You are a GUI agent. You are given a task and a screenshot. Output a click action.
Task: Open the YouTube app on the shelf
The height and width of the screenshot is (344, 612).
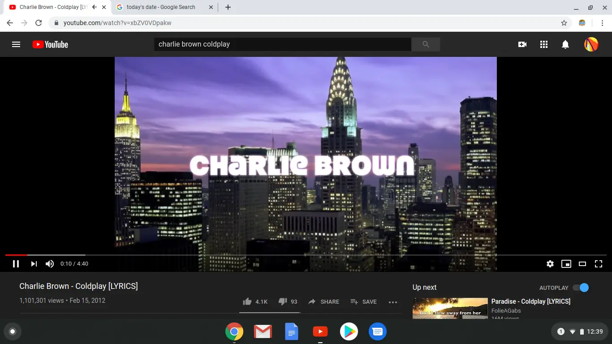[x=320, y=331]
